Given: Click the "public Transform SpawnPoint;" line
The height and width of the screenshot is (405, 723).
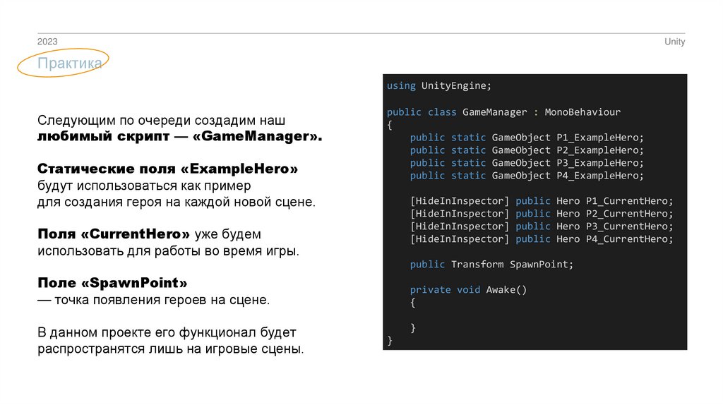Looking at the screenshot, I should click(491, 265).
